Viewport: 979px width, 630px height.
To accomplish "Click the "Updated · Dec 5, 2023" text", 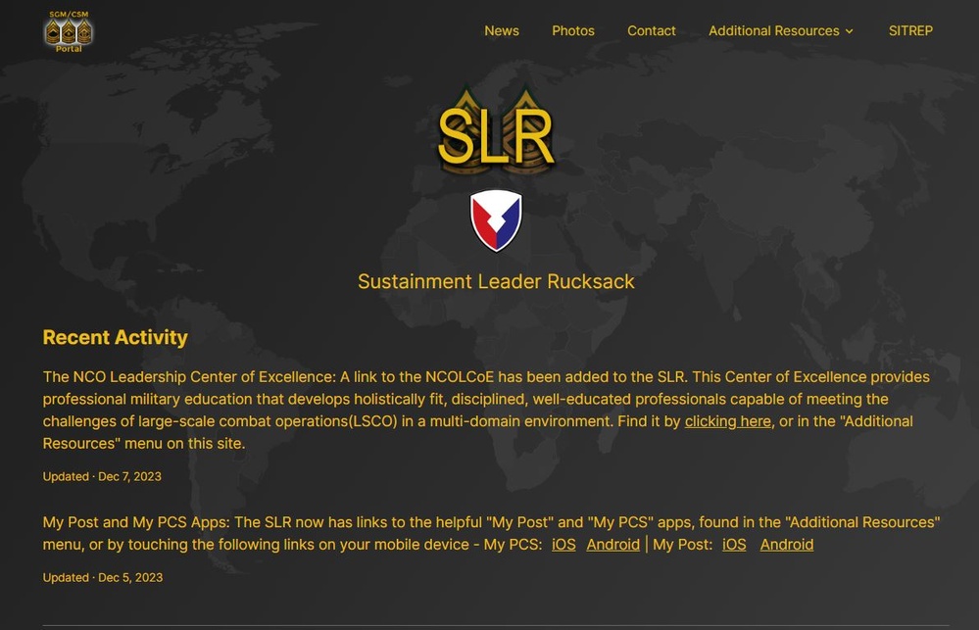I will click(x=102, y=577).
